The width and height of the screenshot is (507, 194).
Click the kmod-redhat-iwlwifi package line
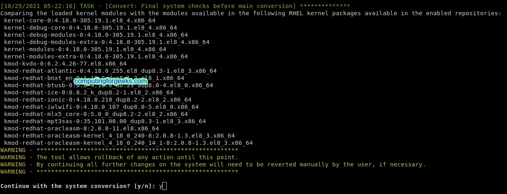pyautogui.click(x=101, y=107)
